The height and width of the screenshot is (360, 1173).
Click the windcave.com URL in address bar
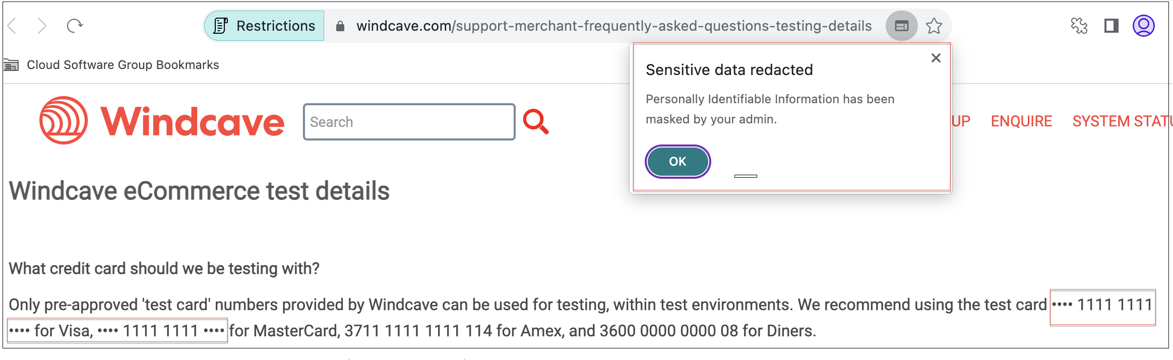point(613,26)
